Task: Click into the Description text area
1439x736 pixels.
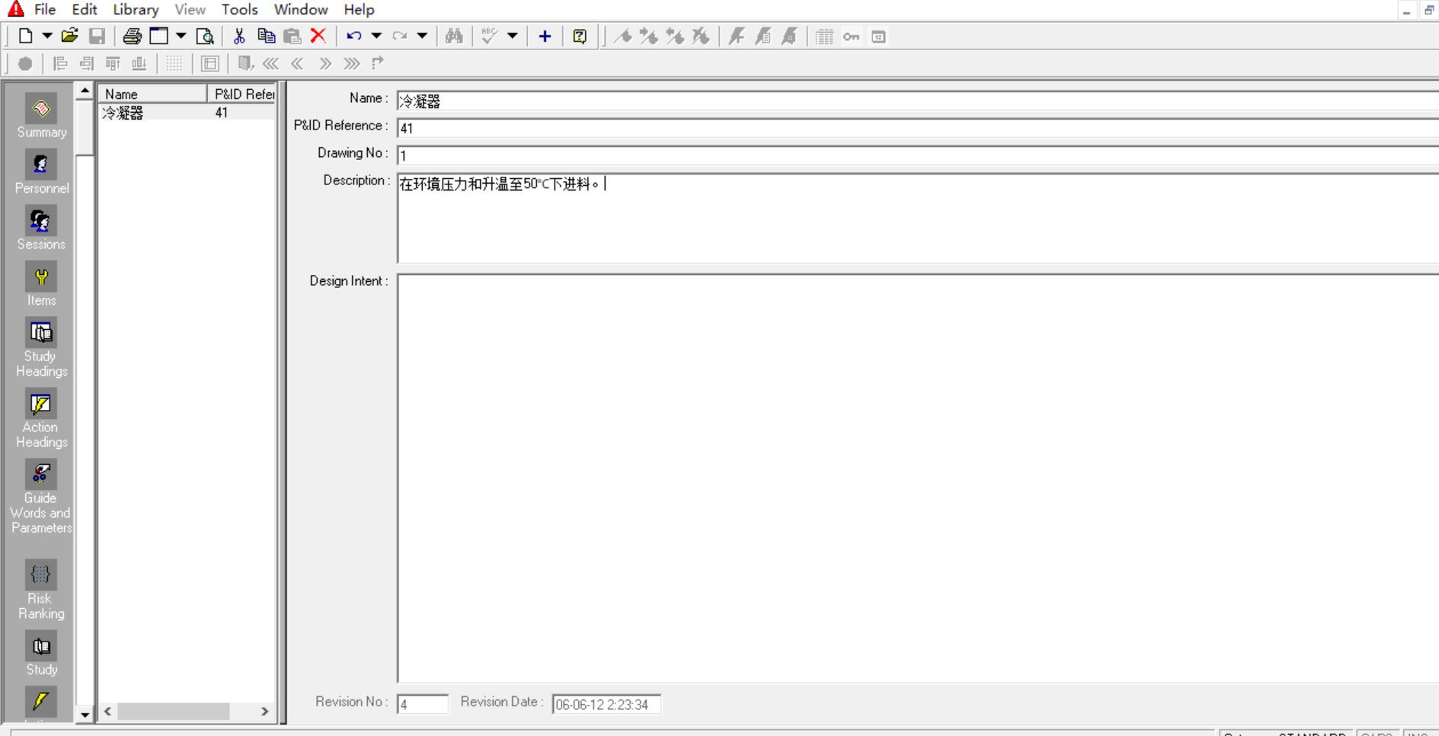Action: (x=917, y=218)
